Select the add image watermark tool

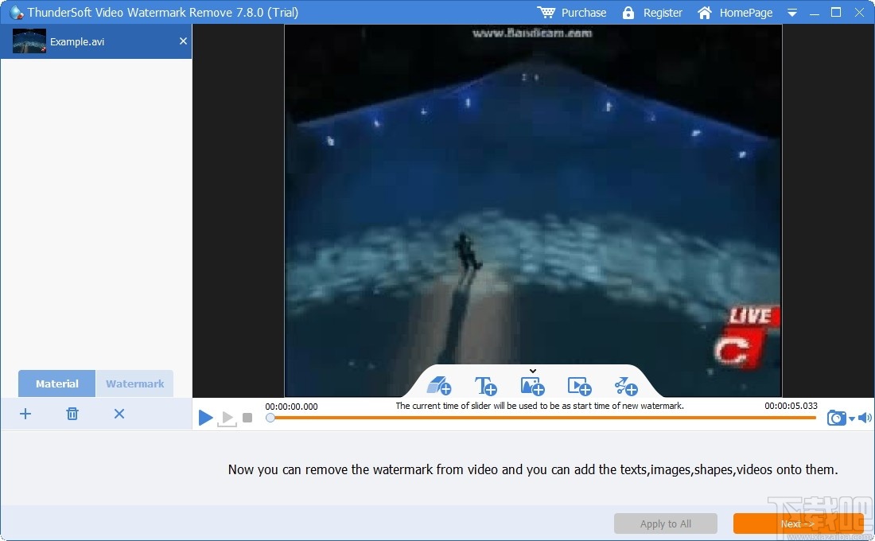532,386
